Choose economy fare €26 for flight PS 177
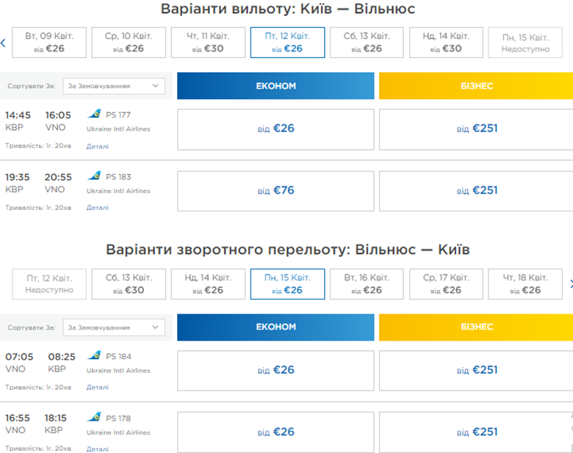Image resolution: width=573 pixels, height=453 pixels. pos(275,128)
